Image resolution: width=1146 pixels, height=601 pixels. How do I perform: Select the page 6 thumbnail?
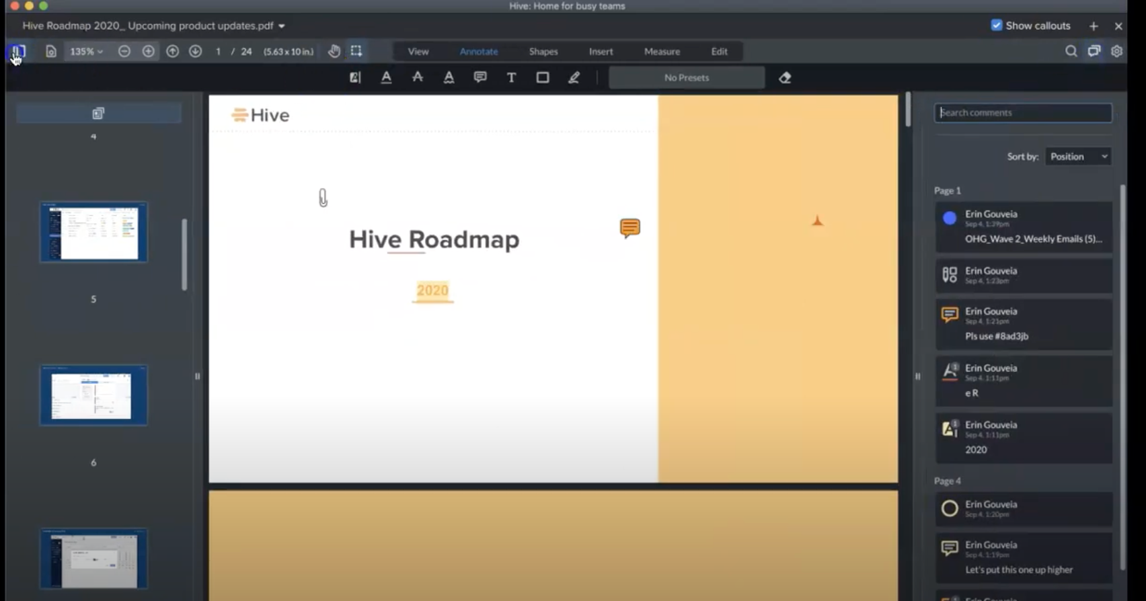(x=93, y=395)
